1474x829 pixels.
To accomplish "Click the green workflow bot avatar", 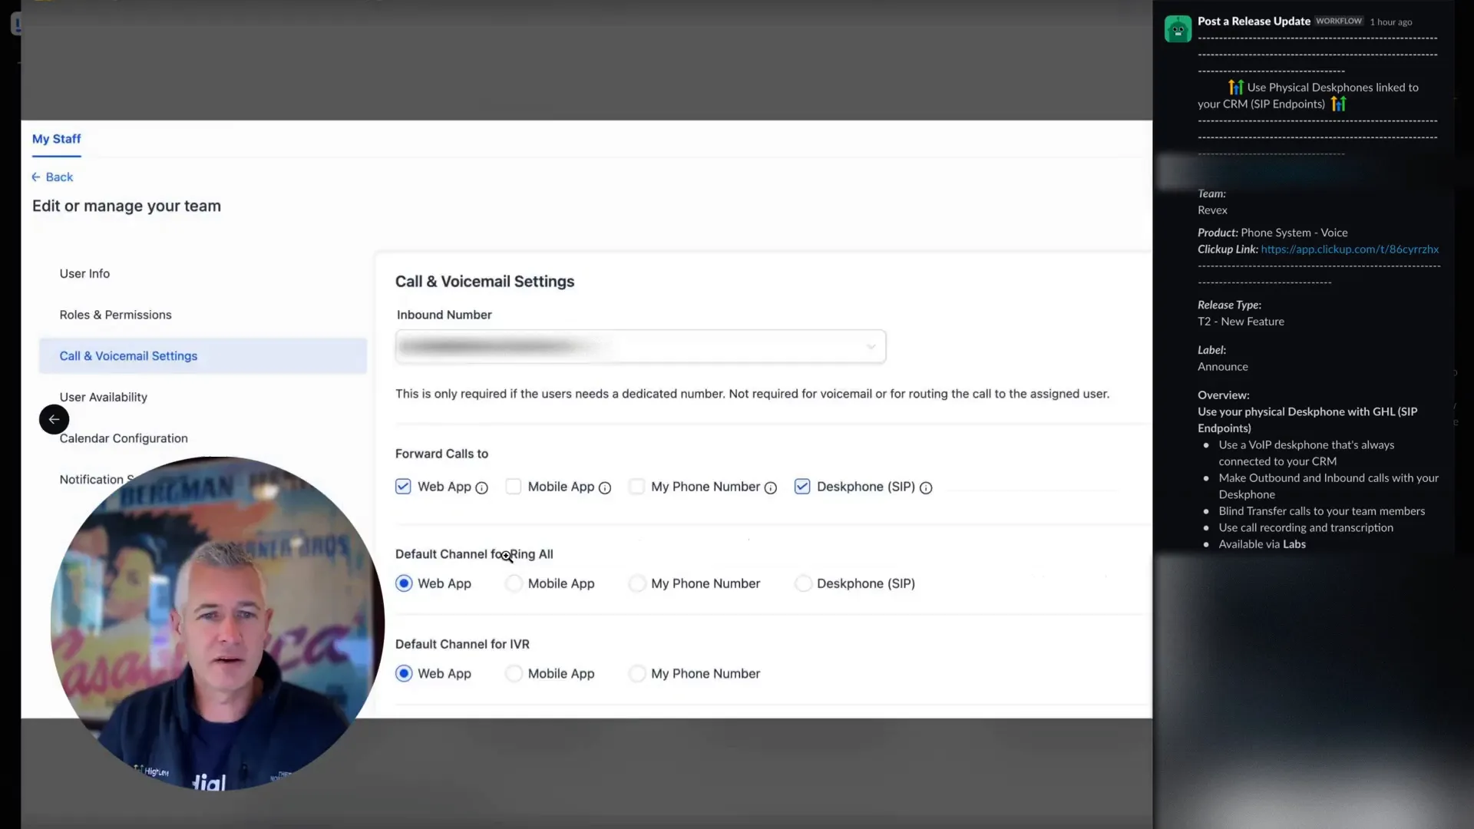I will tap(1178, 29).
